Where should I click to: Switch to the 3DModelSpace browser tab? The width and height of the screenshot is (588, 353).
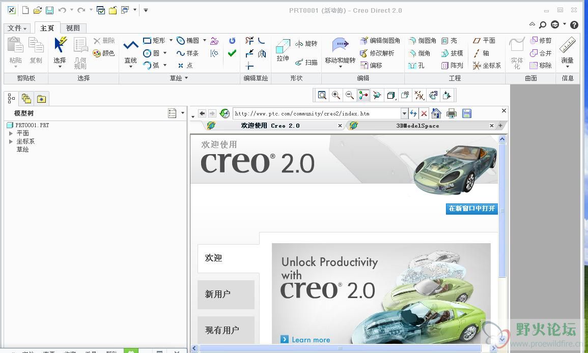click(x=417, y=126)
